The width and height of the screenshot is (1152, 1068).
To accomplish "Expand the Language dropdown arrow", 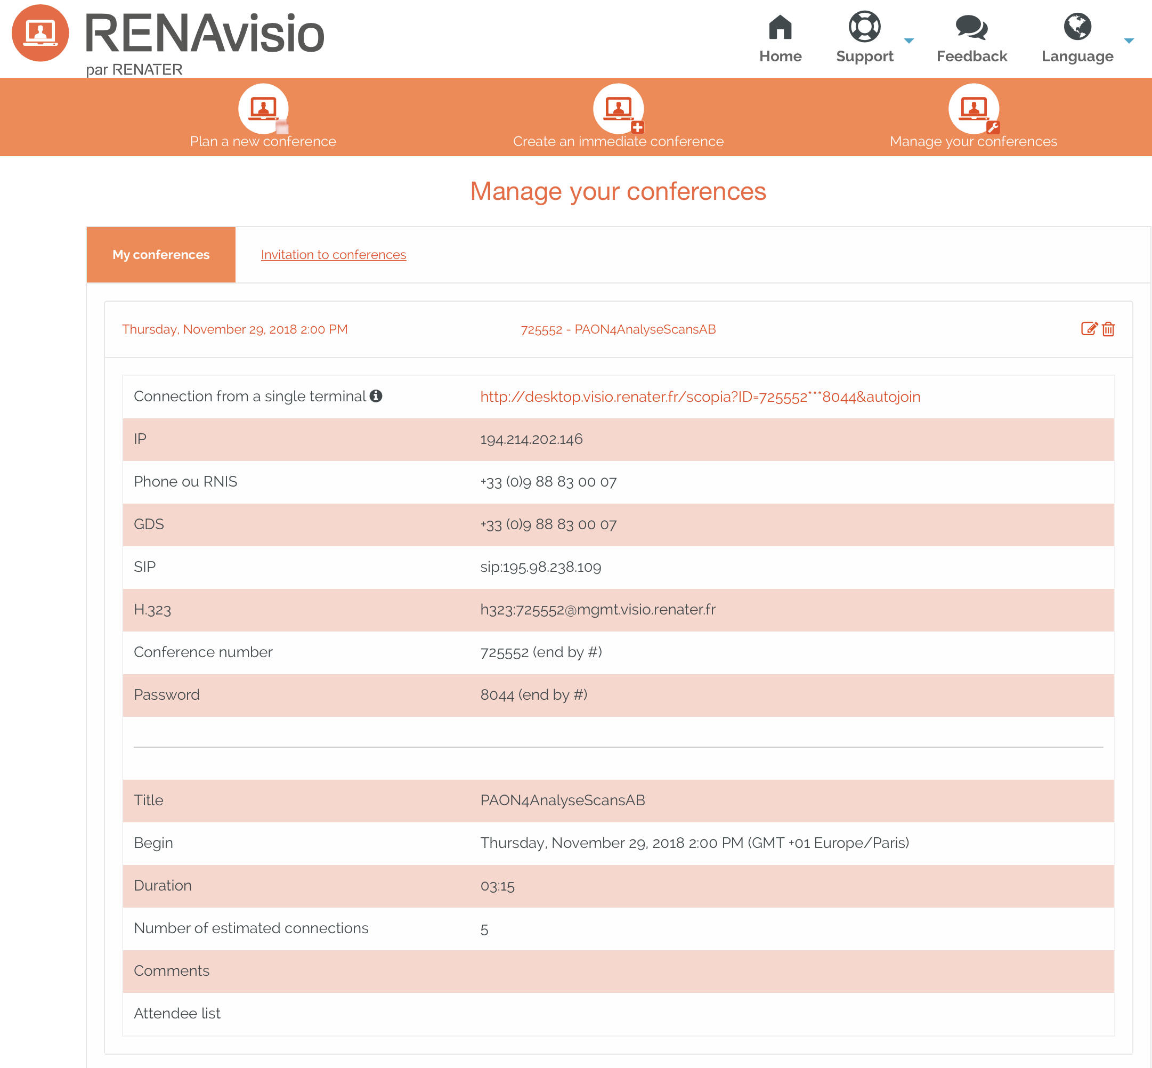I will [x=1129, y=41].
